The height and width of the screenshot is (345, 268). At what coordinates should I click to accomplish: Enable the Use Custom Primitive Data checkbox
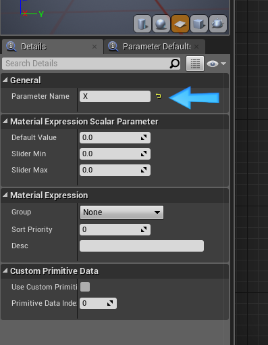(85, 287)
